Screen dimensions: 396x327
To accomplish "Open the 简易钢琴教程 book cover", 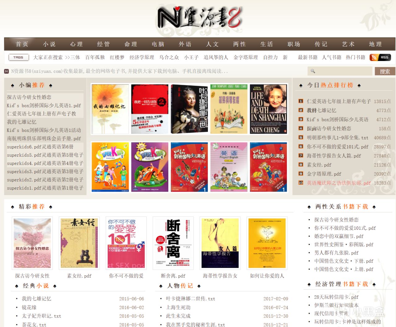I will pyautogui.click(x=229, y=109).
